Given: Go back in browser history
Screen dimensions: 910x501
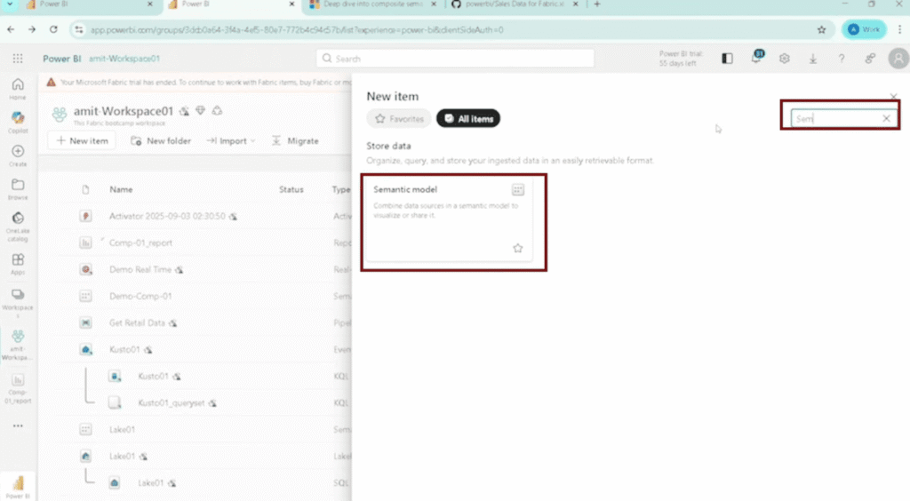Looking at the screenshot, I should [11, 29].
